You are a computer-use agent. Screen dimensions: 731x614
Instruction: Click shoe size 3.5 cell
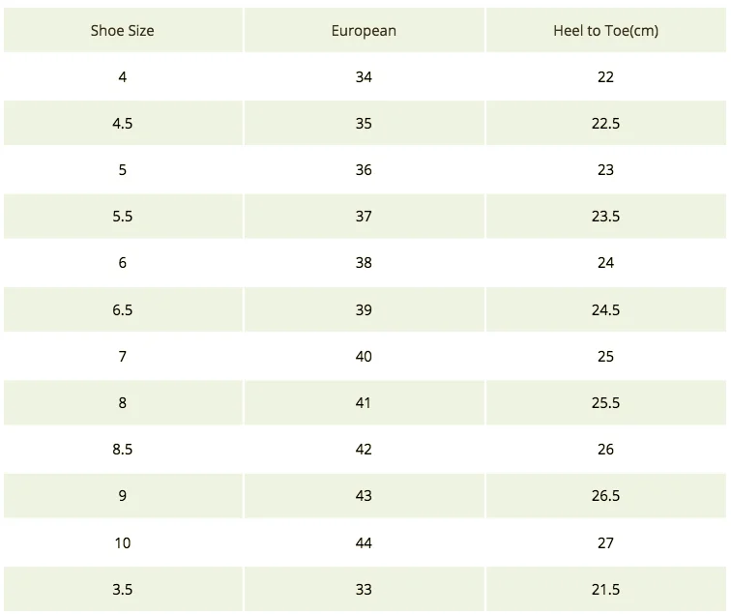click(123, 589)
